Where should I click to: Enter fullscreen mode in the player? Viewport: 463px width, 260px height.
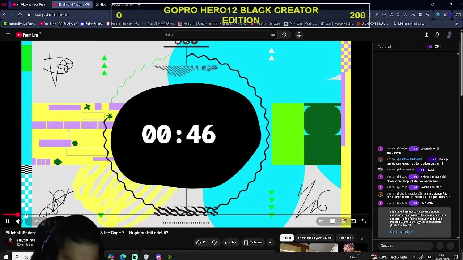364,221
